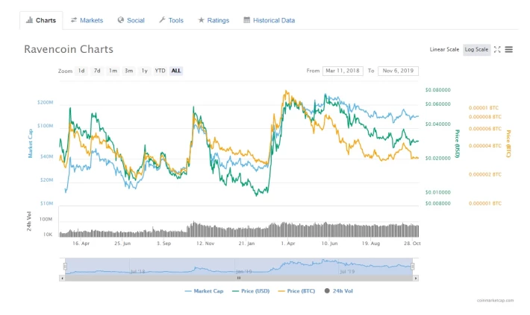Screen dimensions: 530x315
Task: Click the 0.00001 BTC axis label
Action: coord(484,108)
